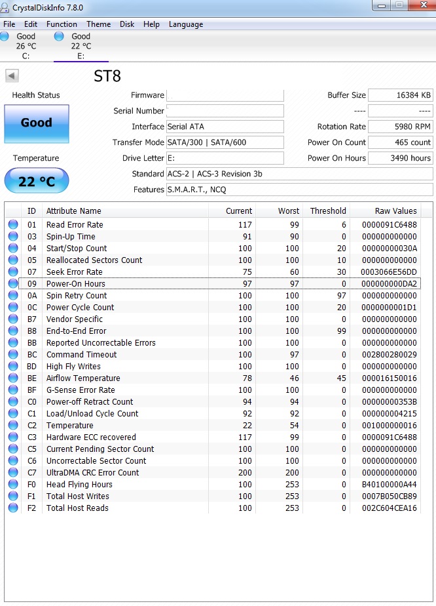Click the previous disk arrow icon
The image size is (436, 606).
tap(12, 76)
